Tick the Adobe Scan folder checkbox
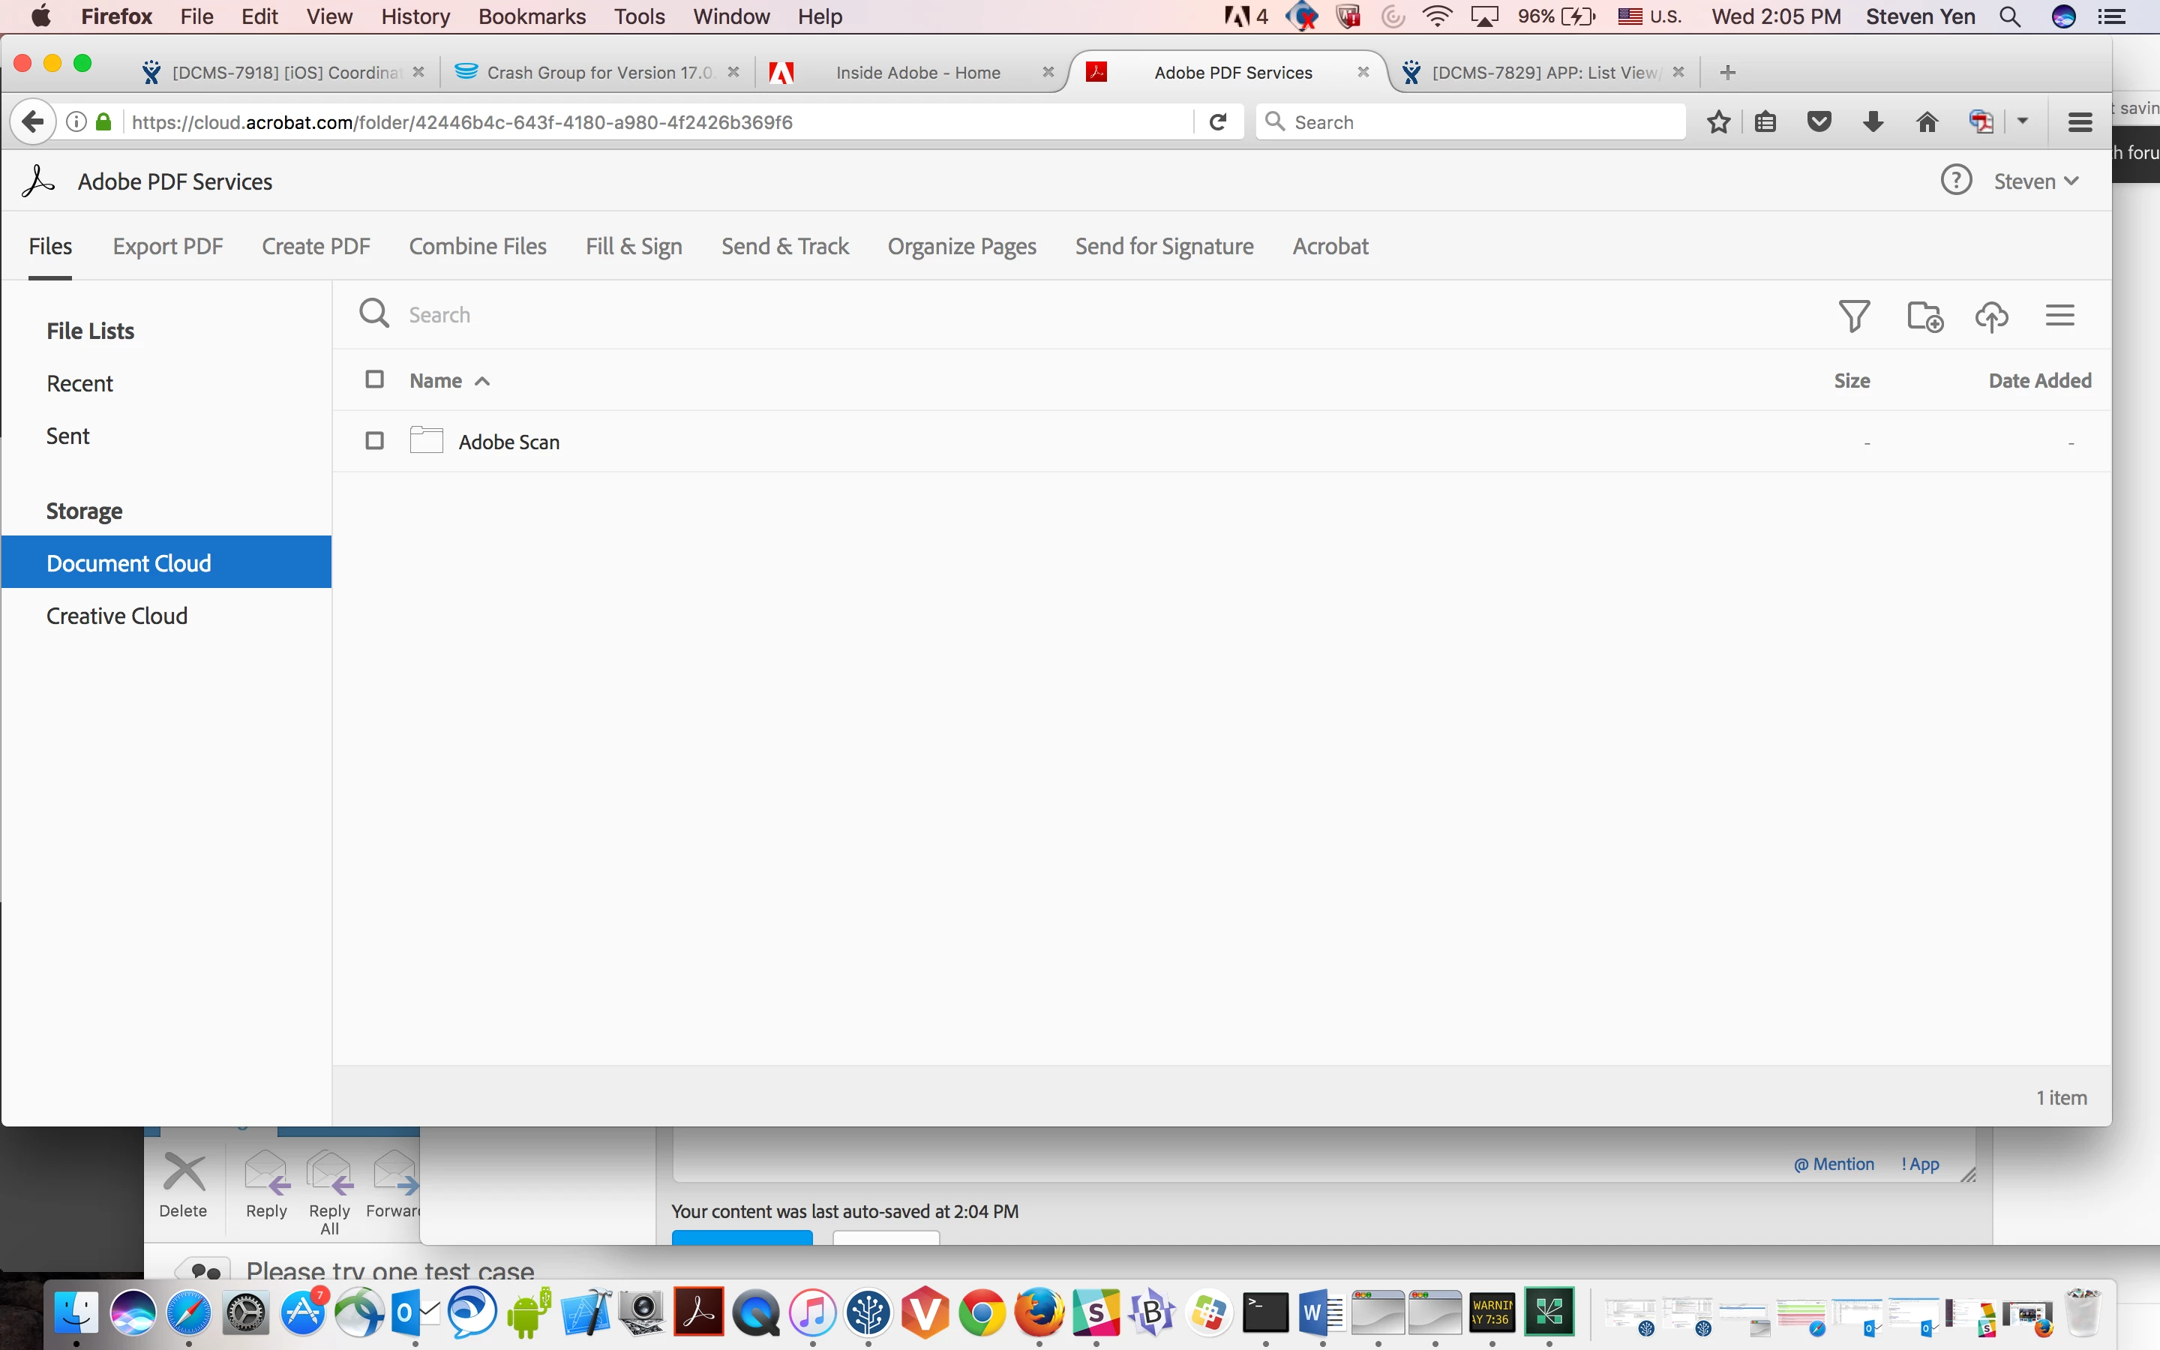The height and width of the screenshot is (1350, 2160). pos(375,441)
